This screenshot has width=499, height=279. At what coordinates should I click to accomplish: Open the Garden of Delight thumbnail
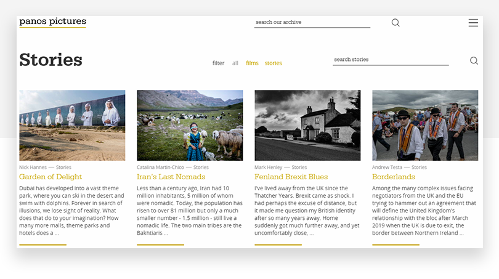pos(72,125)
